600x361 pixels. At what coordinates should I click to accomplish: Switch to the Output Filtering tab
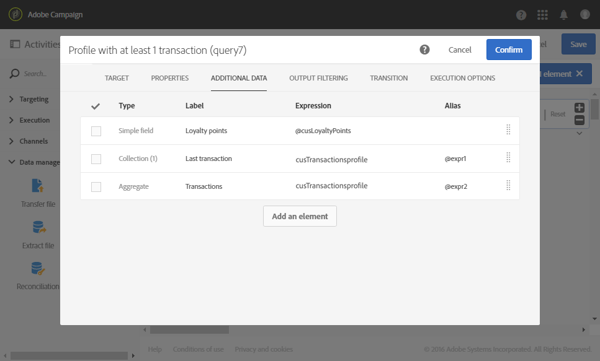pos(318,78)
